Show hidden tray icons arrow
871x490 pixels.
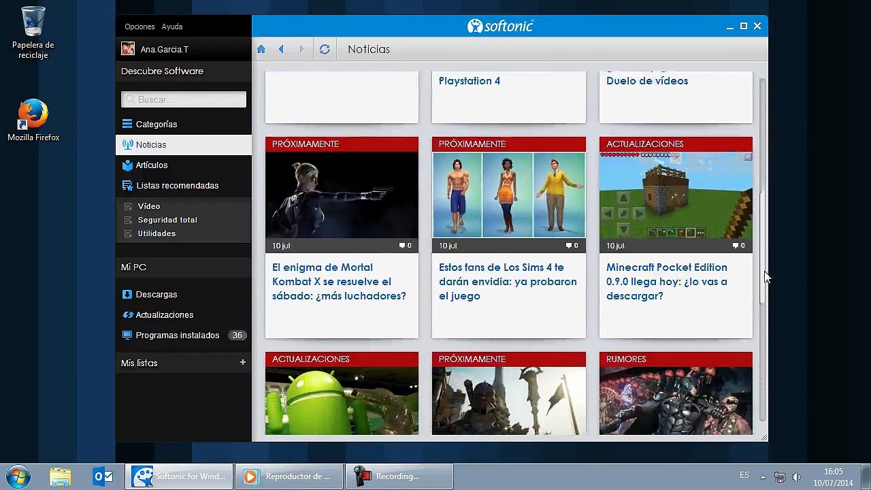[x=763, y=477]
